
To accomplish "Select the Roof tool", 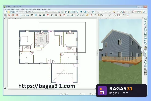I will 48,15.
